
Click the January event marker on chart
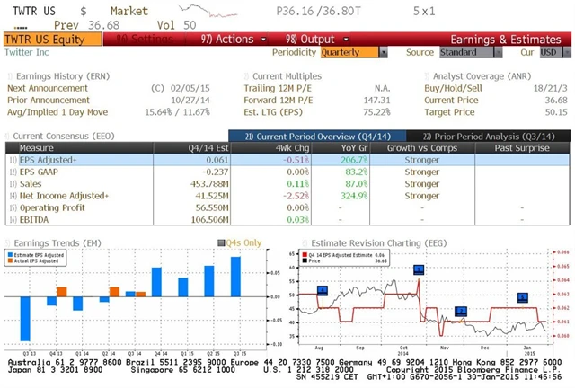click(523, 297)
